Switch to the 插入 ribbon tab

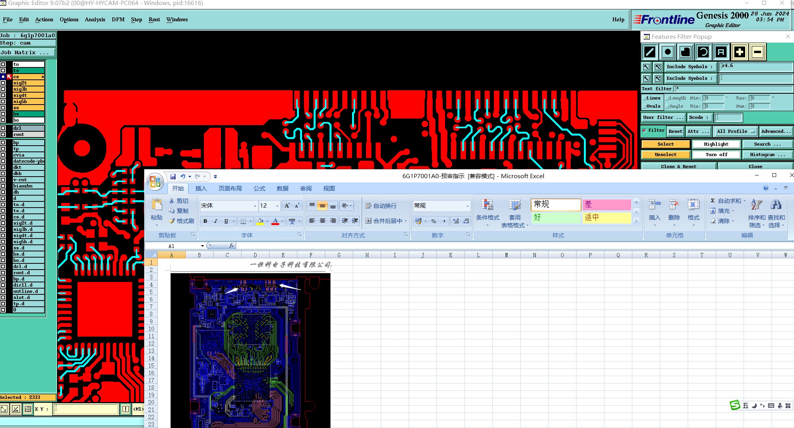click(201, 189)
